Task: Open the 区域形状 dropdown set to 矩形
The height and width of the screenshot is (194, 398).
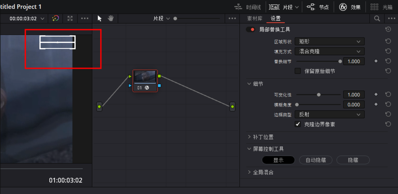Action: pos(329,41)
